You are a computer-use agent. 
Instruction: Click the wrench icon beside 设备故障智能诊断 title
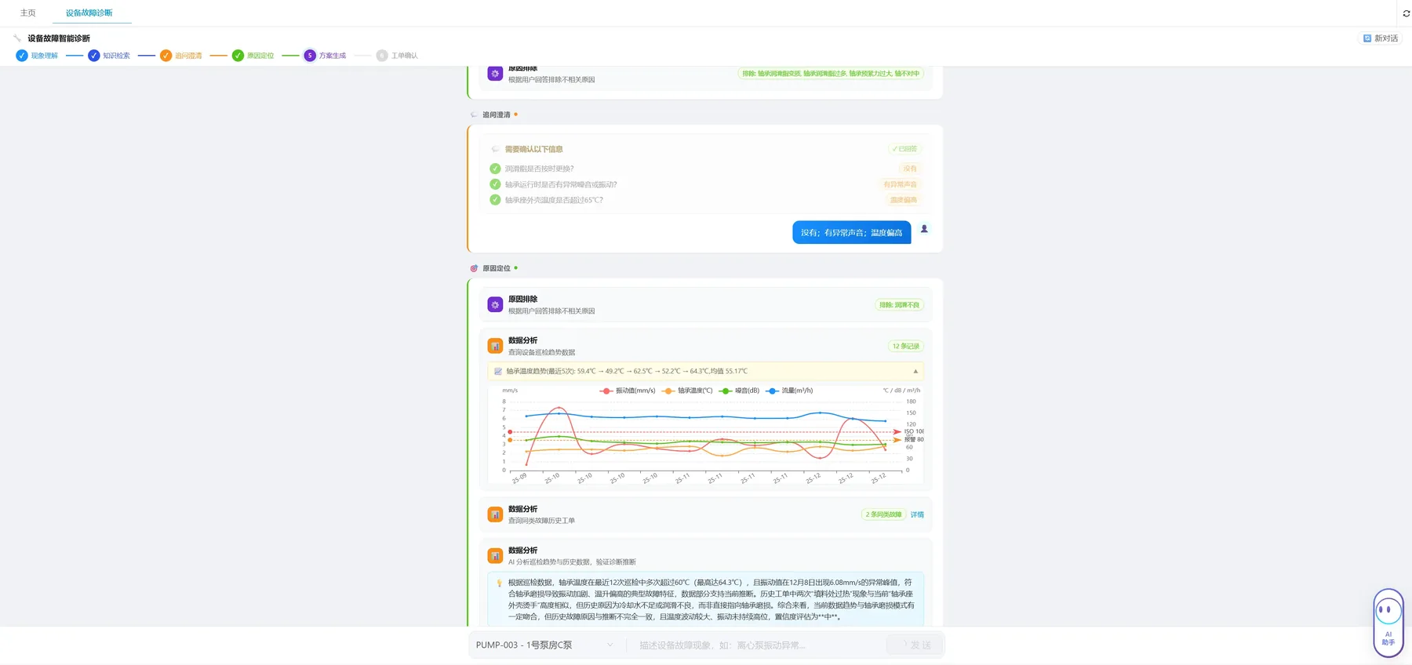17,38
